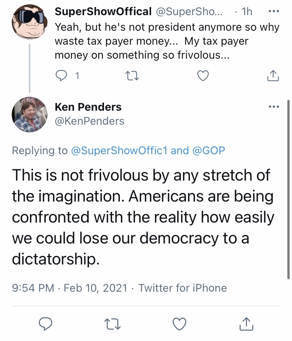This screenshot has height=341, width=292.
Task: Click the Twitter for iPhone source label
Action: coord(183,288)
